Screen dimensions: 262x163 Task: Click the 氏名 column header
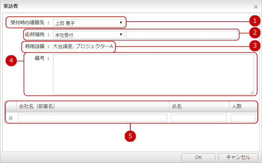pos(199,106)
